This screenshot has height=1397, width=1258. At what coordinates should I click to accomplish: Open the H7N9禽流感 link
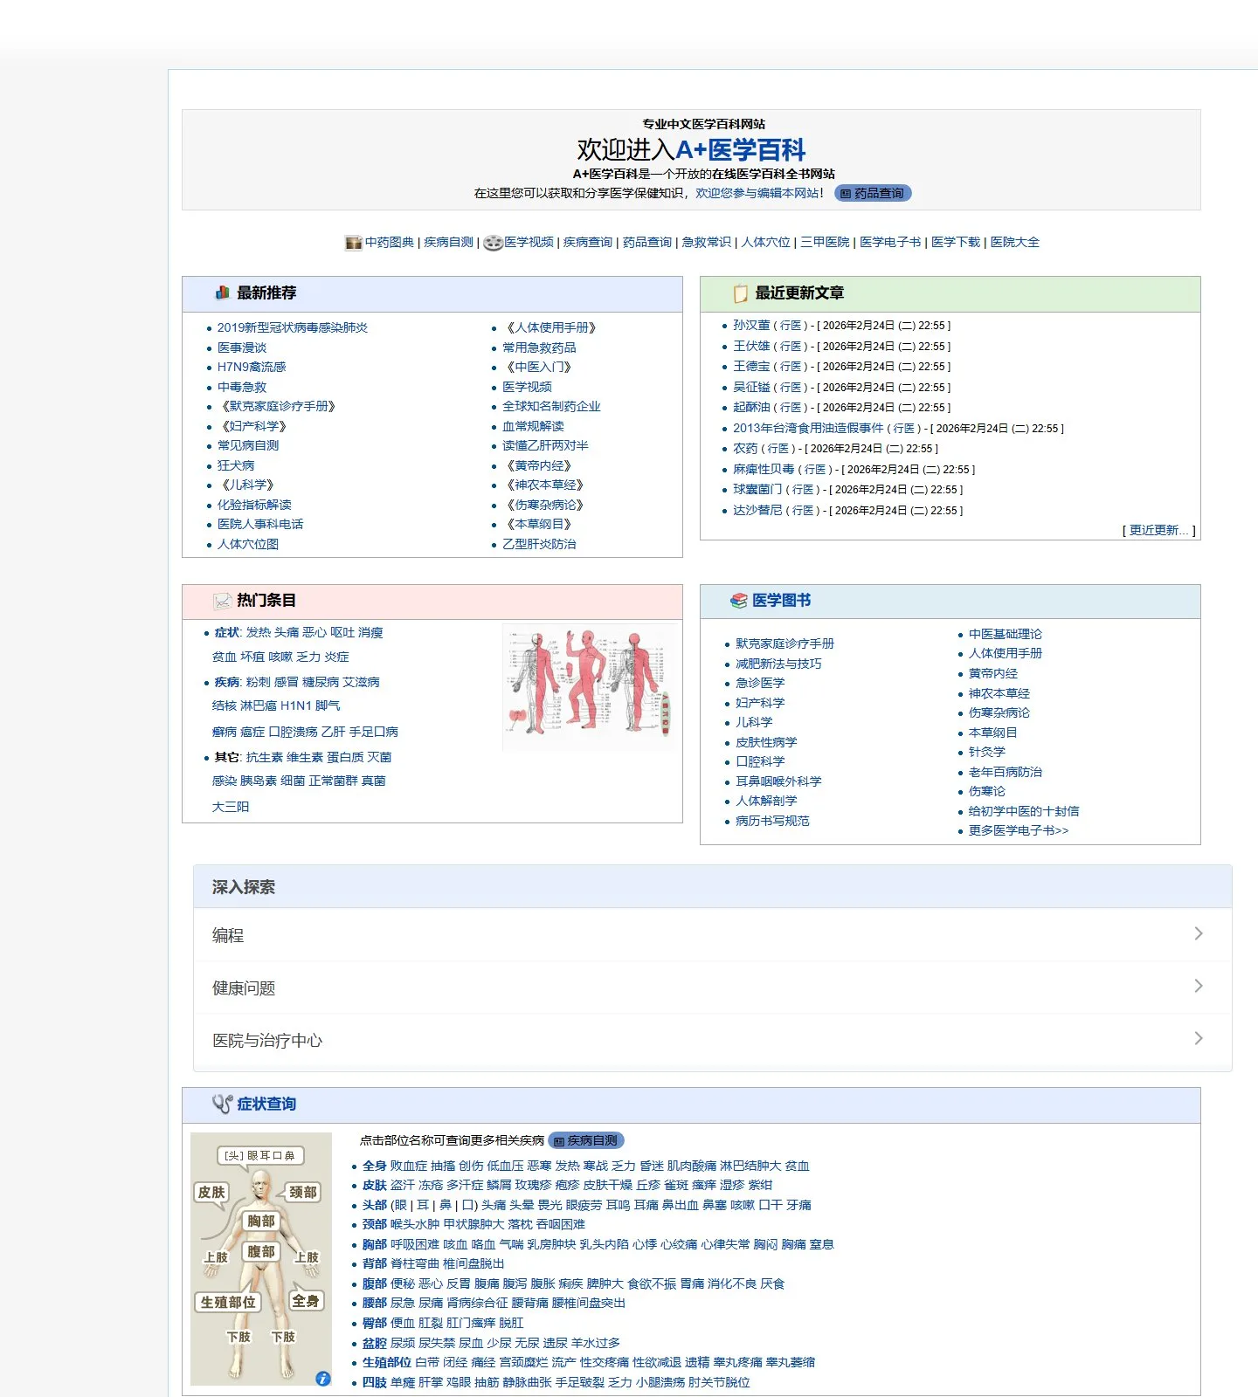tap(252, 367)
